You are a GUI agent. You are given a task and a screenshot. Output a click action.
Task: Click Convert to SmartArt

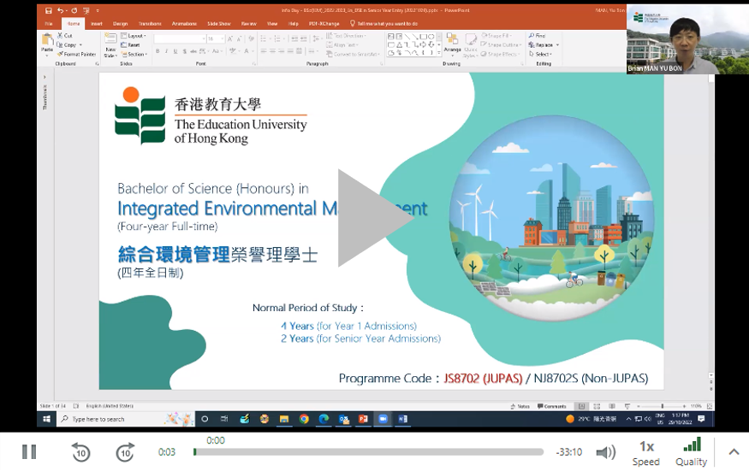pos(353,54)
